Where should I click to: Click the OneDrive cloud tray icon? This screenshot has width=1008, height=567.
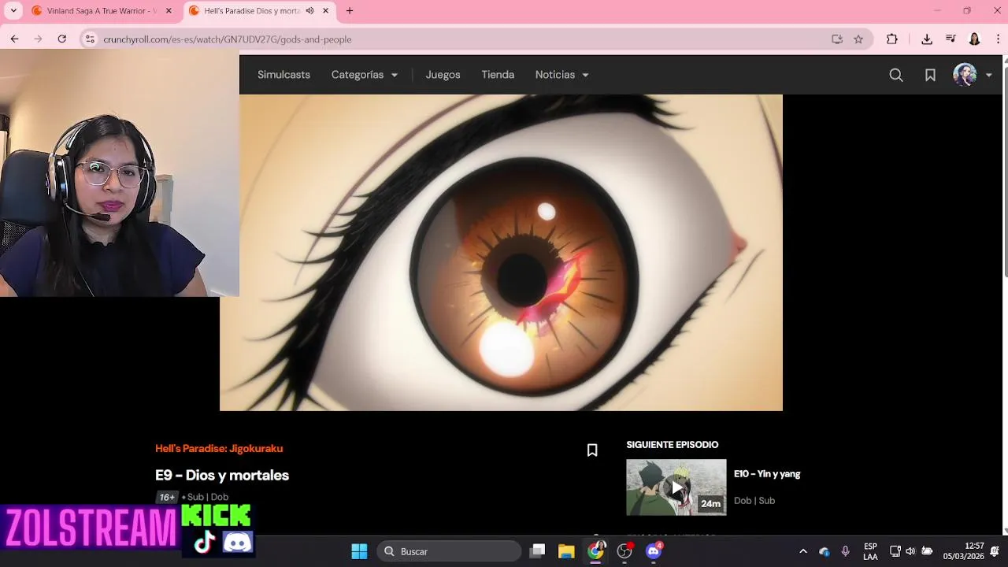(824, 551)
